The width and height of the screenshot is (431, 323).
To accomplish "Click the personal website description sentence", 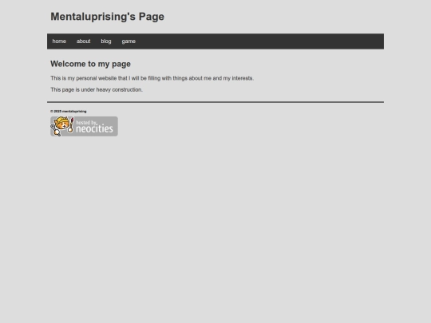I will (x=152, y=78).
